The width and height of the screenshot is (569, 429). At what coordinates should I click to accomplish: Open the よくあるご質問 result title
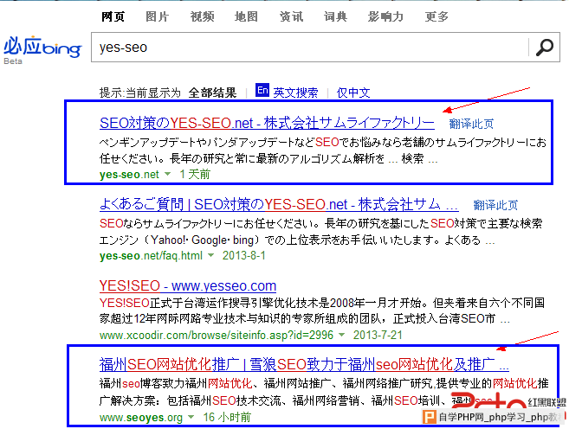click(x=279, y=205)
